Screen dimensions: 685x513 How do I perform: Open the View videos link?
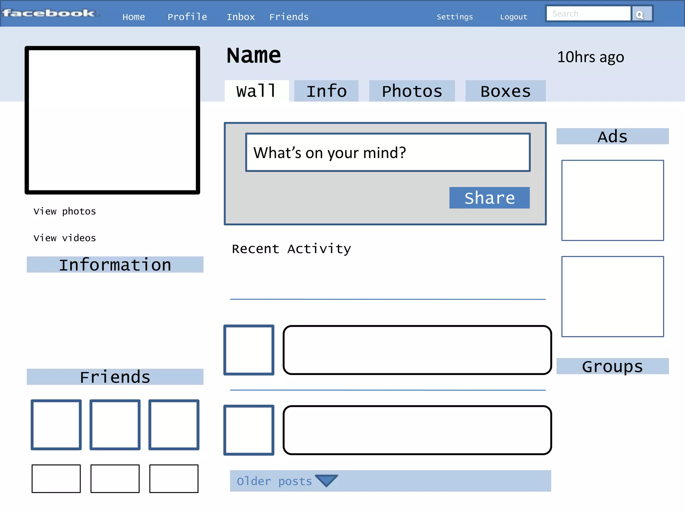(x=65, y=238)
